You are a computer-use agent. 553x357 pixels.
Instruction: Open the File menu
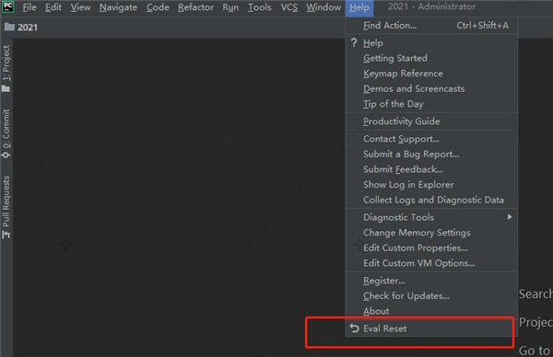pyautogui.click(x=29, y=7)
